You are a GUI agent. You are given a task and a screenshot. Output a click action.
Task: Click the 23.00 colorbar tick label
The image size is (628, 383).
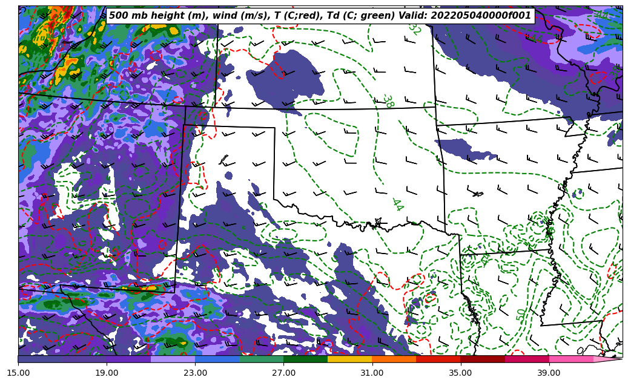click(x=195, y=373)
